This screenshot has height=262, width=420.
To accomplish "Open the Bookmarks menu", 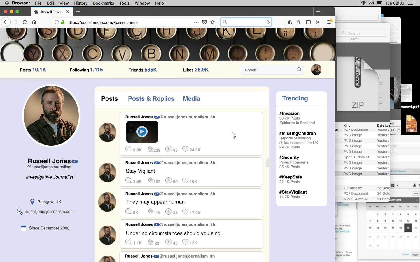I will click(x=103, y=3).
